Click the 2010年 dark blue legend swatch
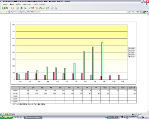The image size is (149, 119). coord(130,56)
